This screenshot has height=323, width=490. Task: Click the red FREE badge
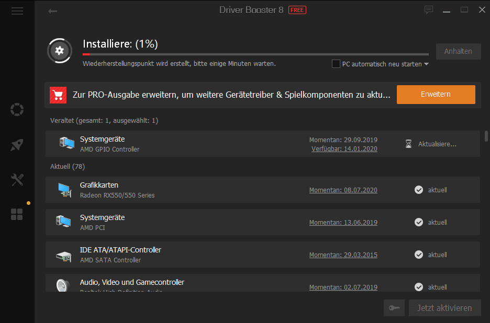297,10
